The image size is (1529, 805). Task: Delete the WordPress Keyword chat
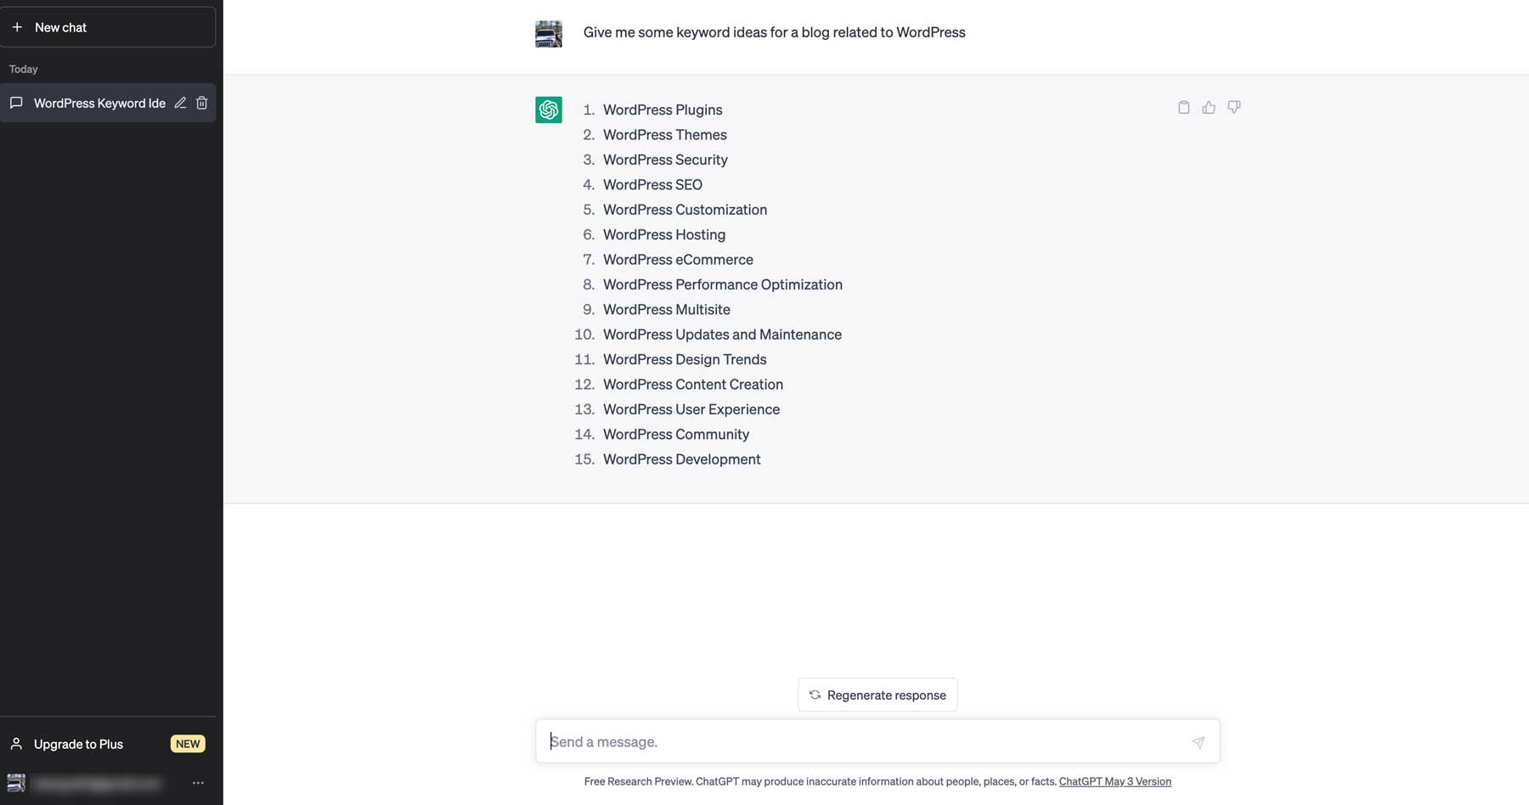click(x=202, y=103)
